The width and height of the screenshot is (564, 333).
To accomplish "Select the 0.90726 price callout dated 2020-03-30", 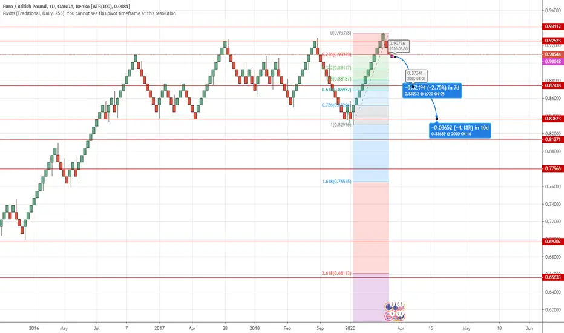I will click(399, 46).
